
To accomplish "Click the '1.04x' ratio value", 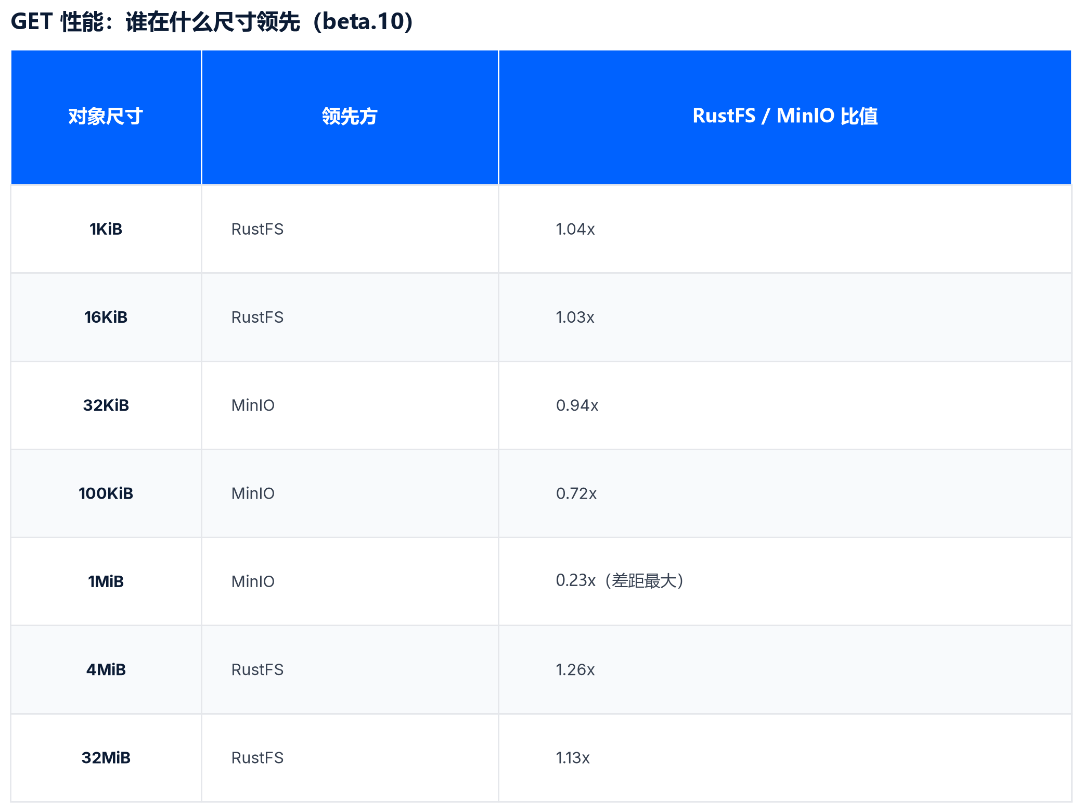I will 575,229.
